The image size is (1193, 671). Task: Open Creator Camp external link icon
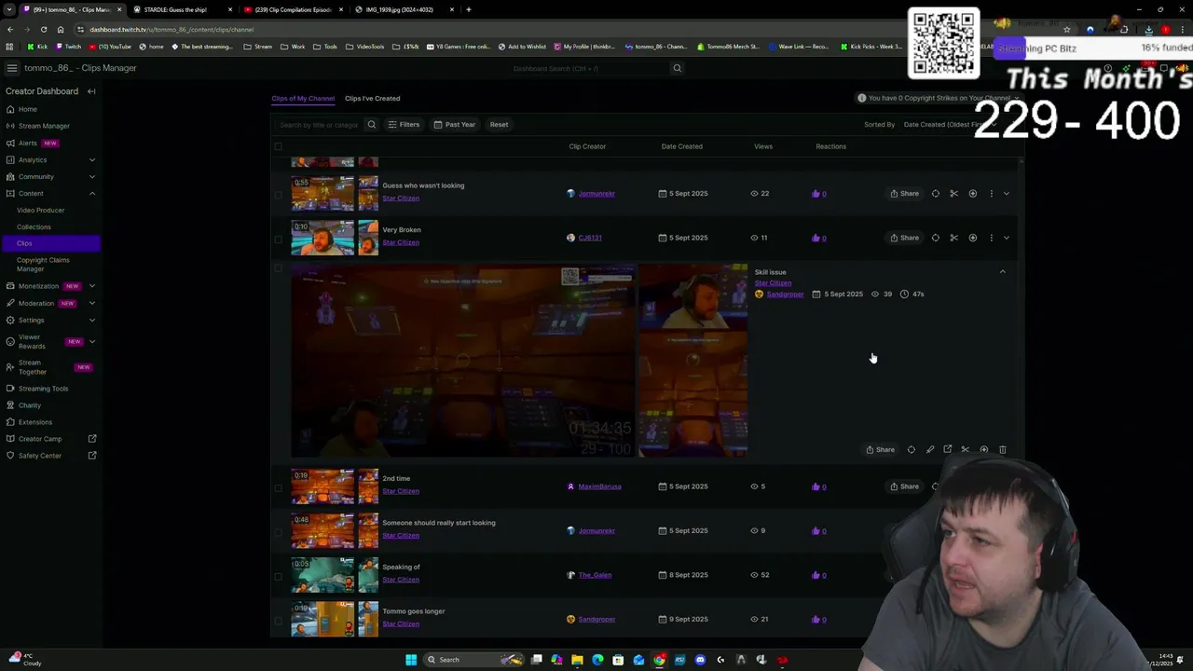pyautogui.click(x=92, y=439)
